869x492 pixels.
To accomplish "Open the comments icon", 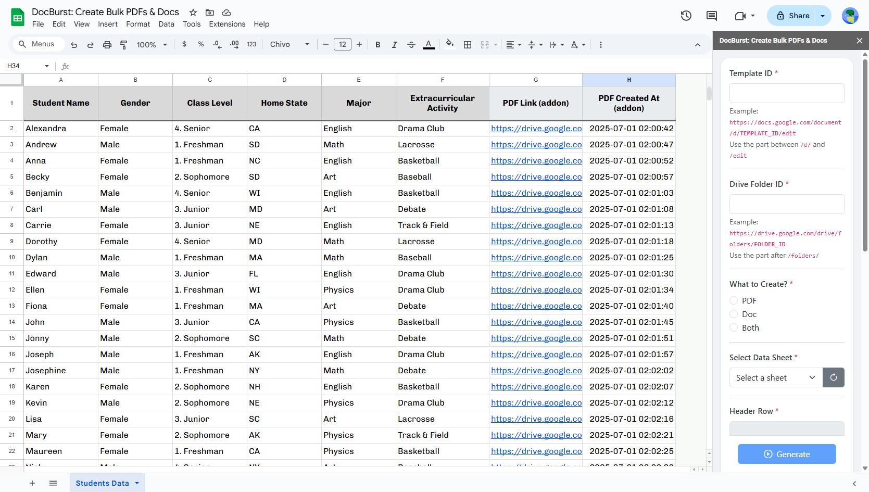I will (x=711, y=16).
